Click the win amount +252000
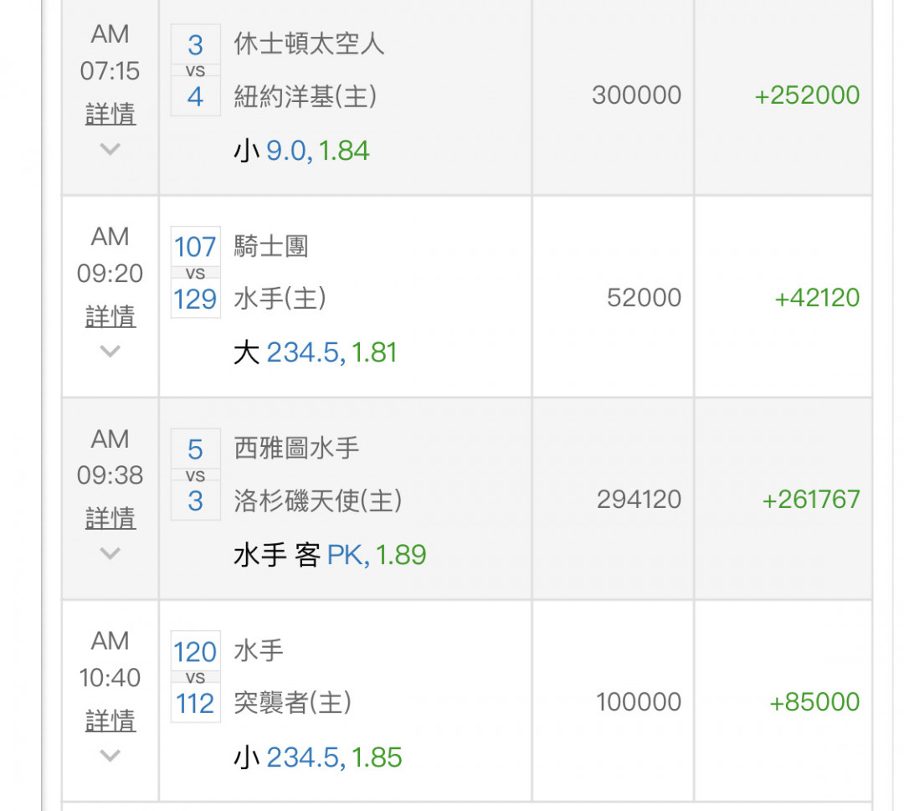This screenshot has height=811, width=904. click(807, 95)
